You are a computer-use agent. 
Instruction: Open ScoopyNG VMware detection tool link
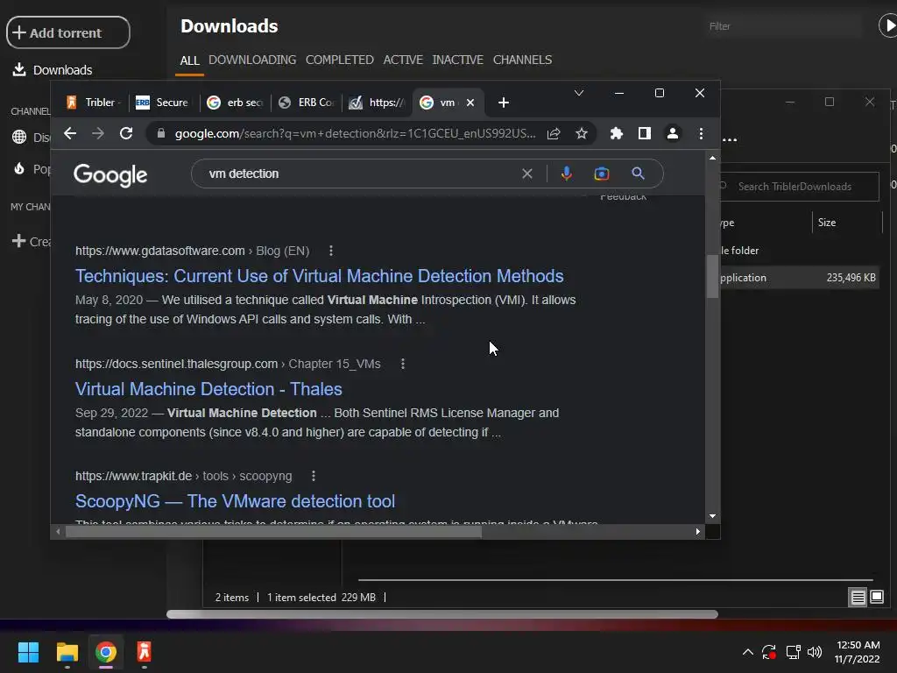(235, 501)
